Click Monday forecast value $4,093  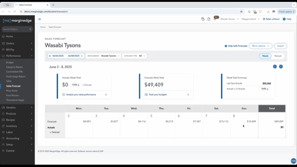point(87,122)
